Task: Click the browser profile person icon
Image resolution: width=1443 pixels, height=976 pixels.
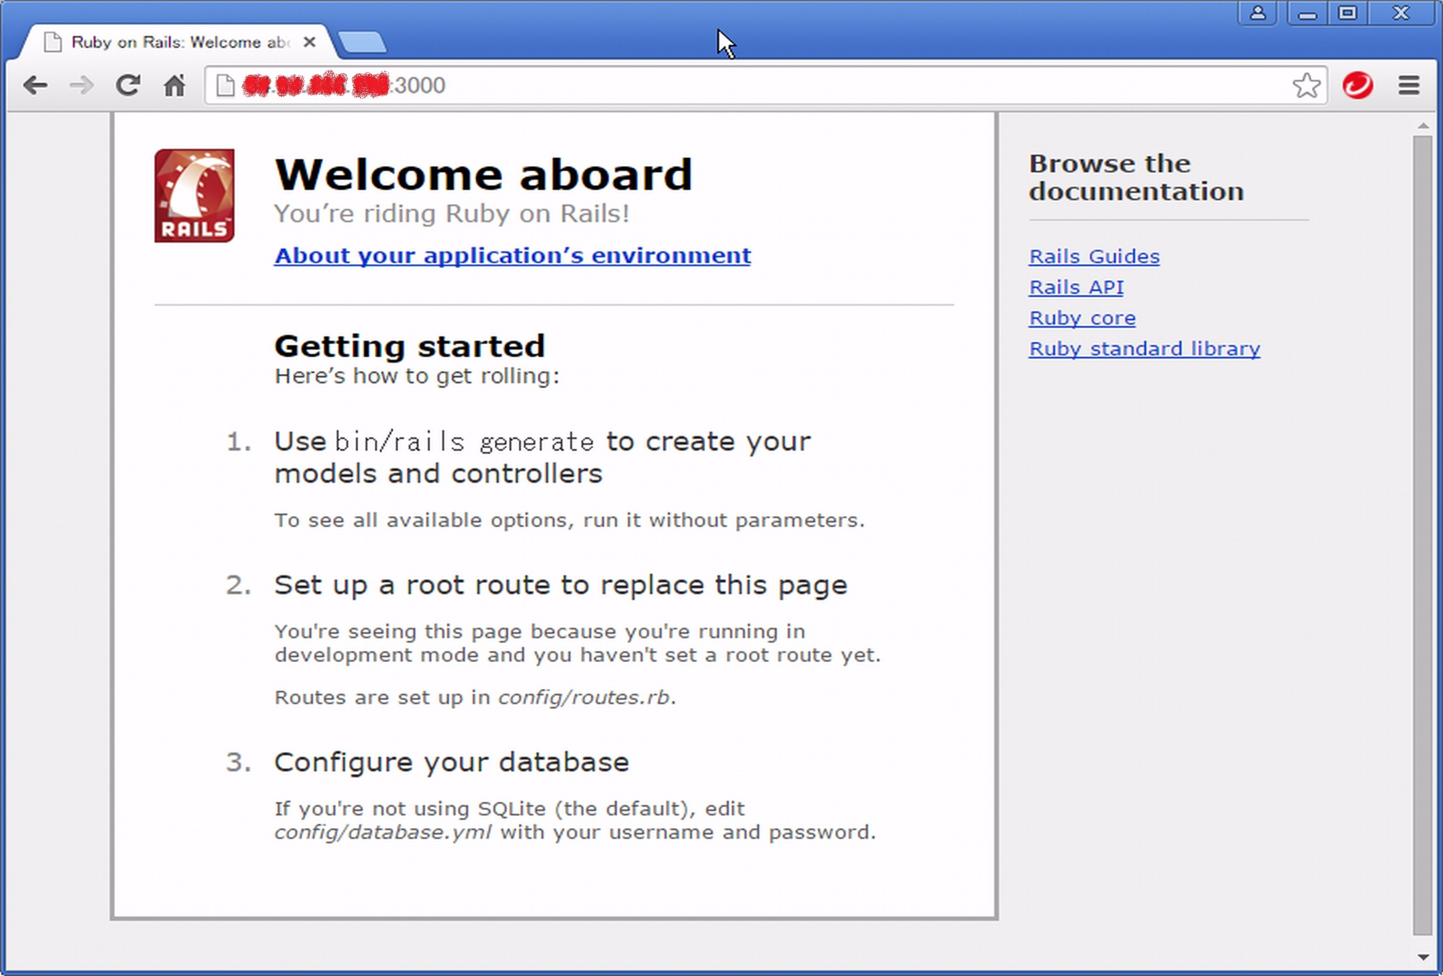Action: click(1259, 12)
